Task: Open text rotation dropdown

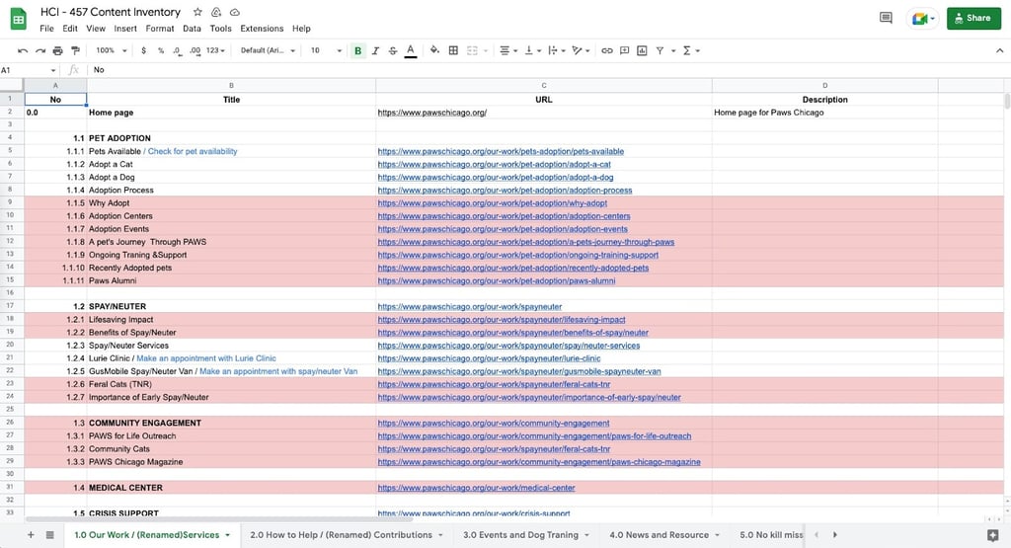Action: 581,50
